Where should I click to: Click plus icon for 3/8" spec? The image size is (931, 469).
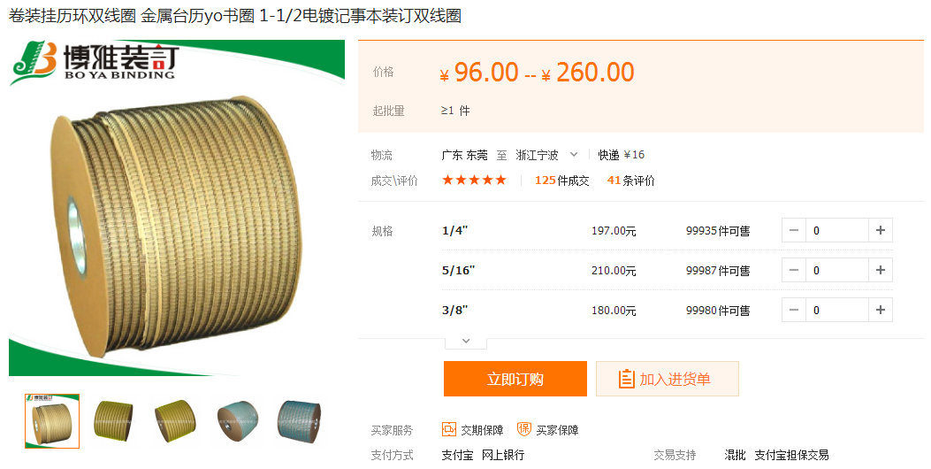coord(881,310)
